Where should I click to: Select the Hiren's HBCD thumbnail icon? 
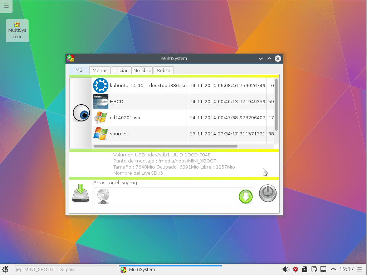tap(101, 102)
